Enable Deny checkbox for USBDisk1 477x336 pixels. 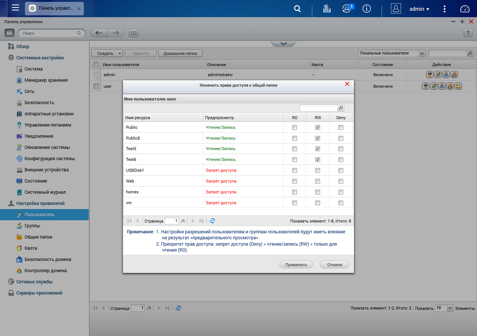pos(341,171)
